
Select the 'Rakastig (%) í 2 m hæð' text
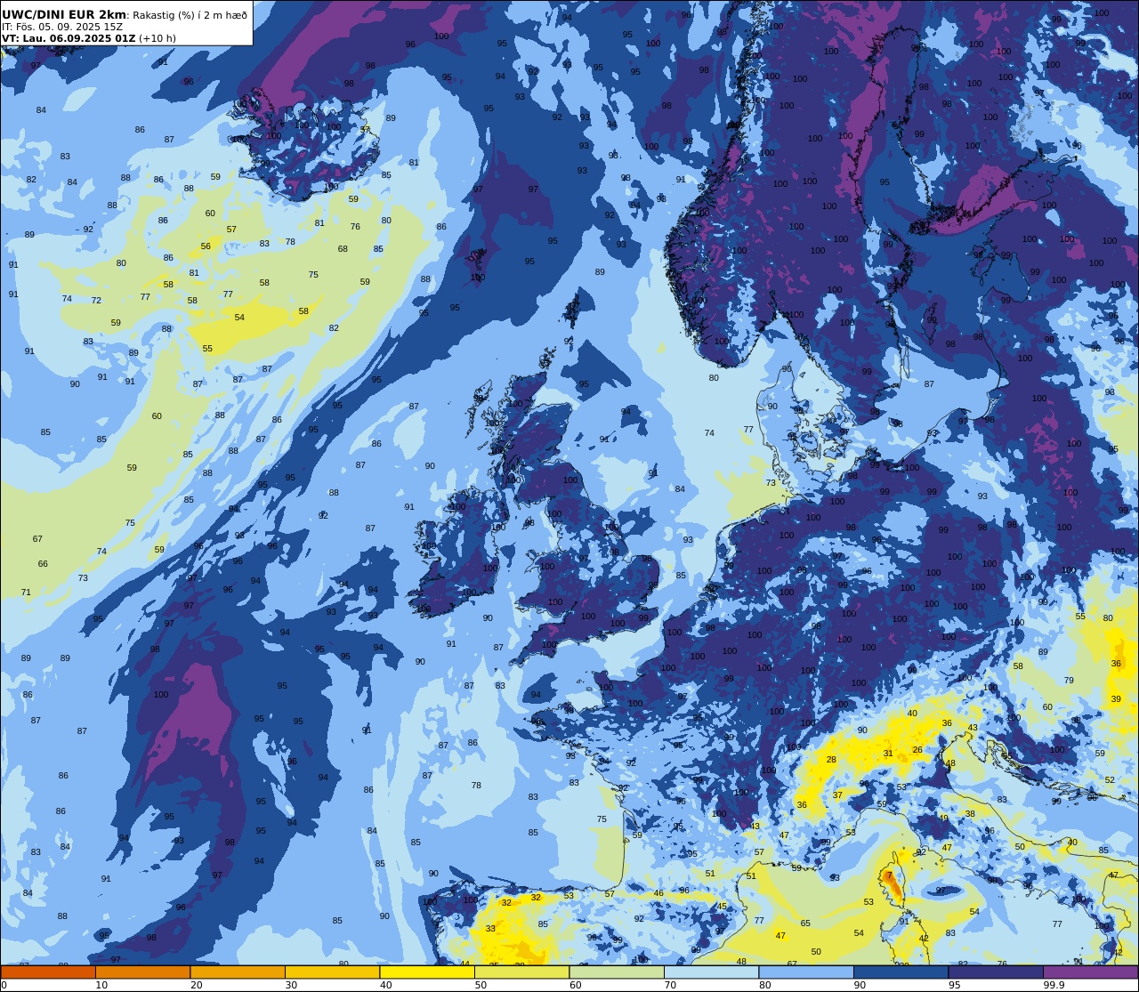point(190,15)
